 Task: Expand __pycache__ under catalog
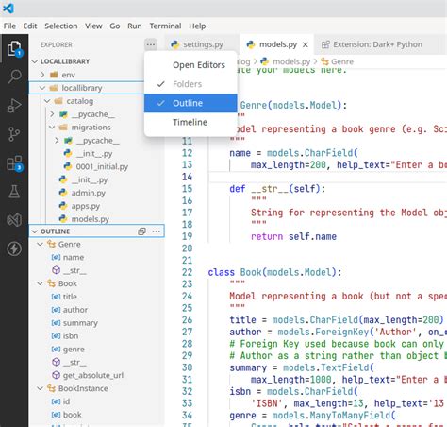[x=52, y=114]
